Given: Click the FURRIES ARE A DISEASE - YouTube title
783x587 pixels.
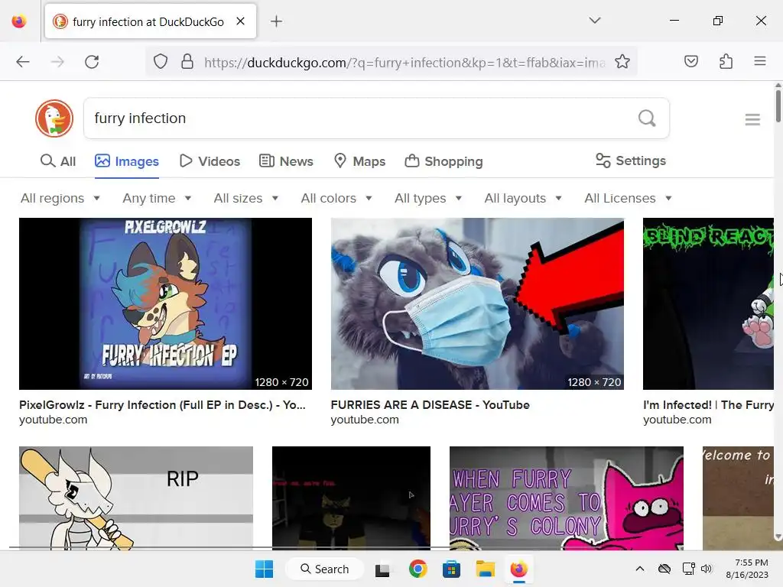Looking at the screenshot, I should pyautogui.click(x=430, y=405).
